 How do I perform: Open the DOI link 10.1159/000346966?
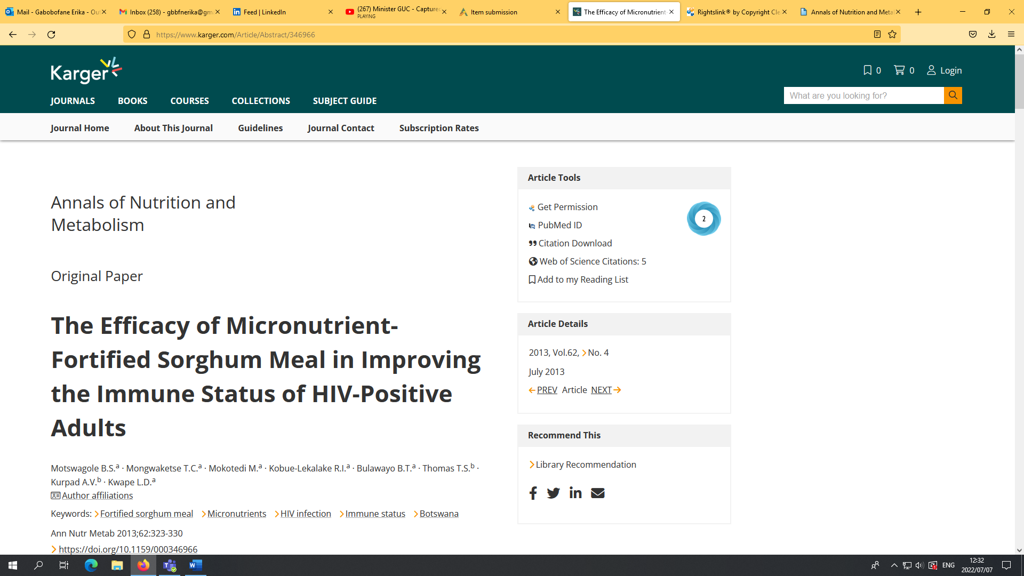[128, 549]
